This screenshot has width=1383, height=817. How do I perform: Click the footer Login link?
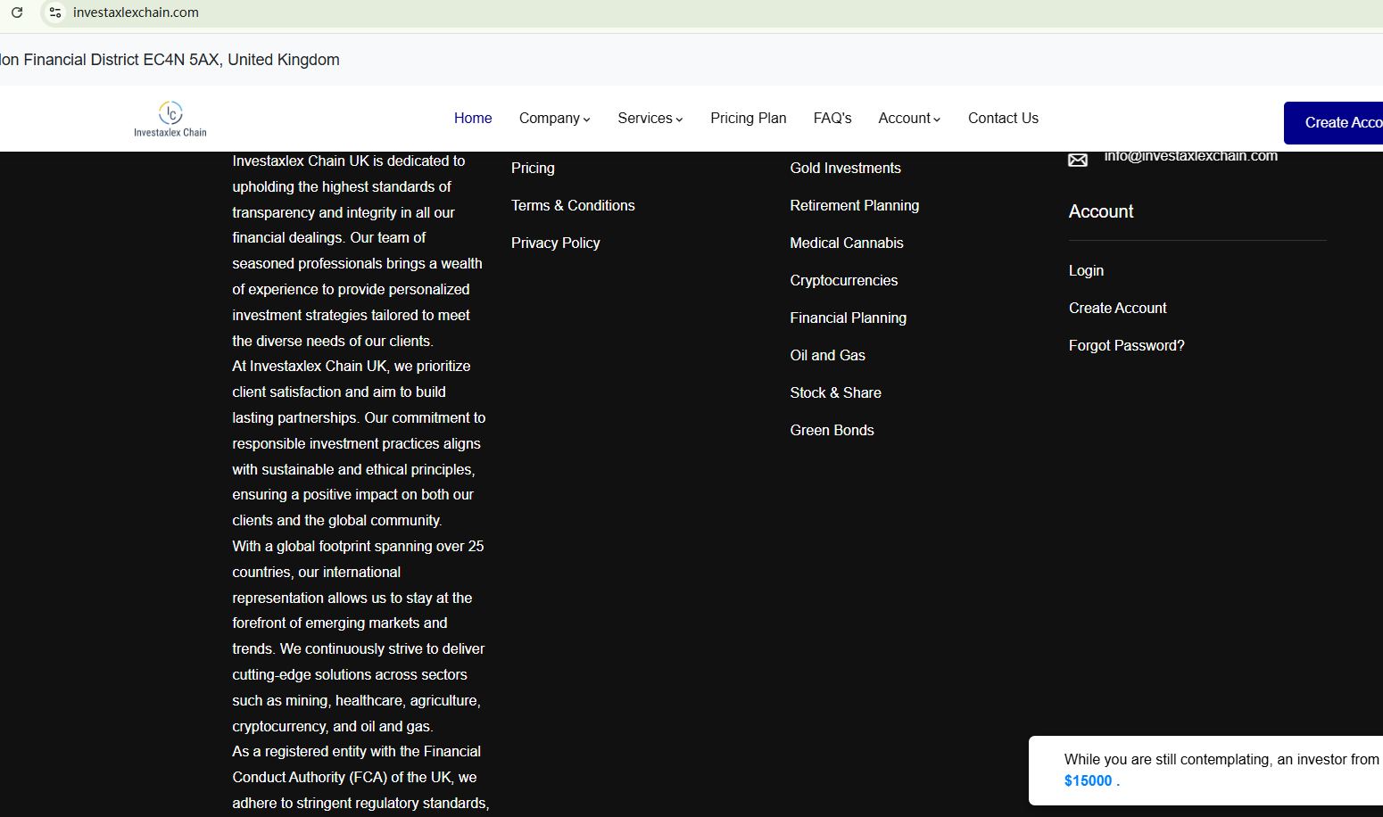[x=1086, y=270]
